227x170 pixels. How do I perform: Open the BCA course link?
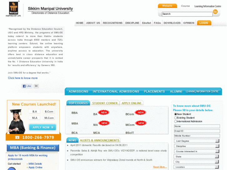pos(75,133)
